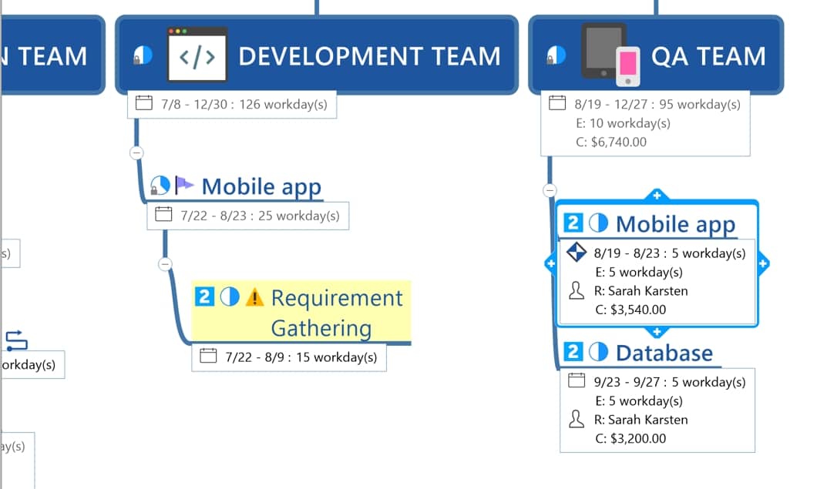Add topic to right of QA Mobile app
Screen dimensions: 817x489
tap(762, 264)
